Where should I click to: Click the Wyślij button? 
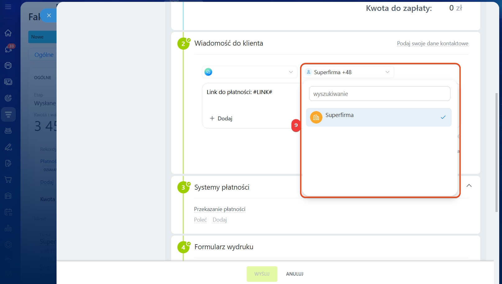pyautogui.click(x=262, y=274)
